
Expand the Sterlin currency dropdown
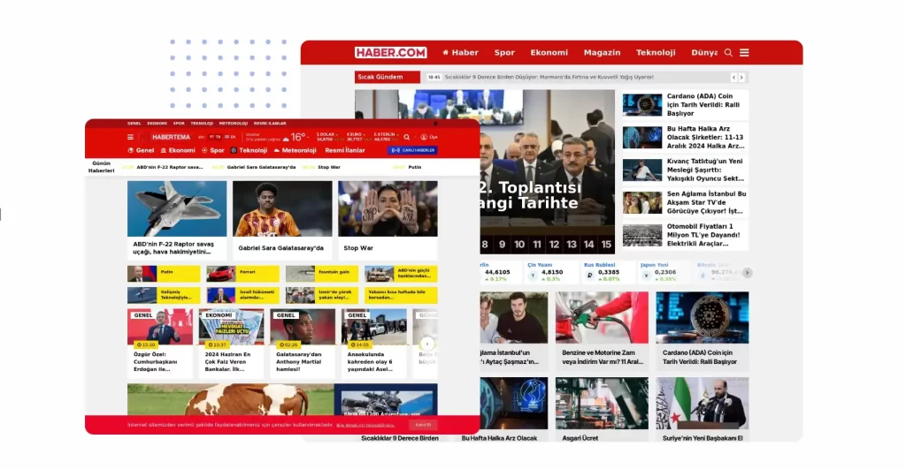pos(397,134)
